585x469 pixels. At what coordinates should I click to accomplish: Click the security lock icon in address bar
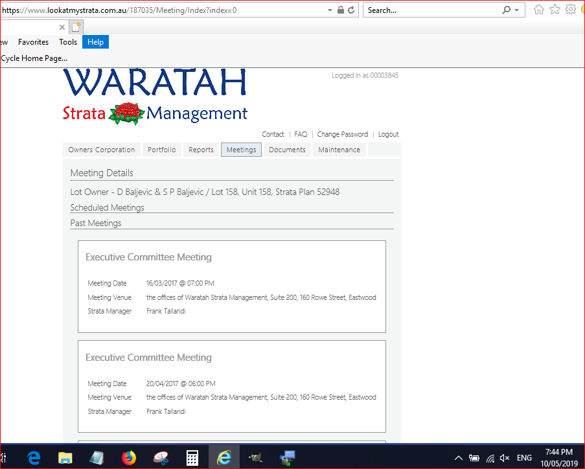coord(340,10)
